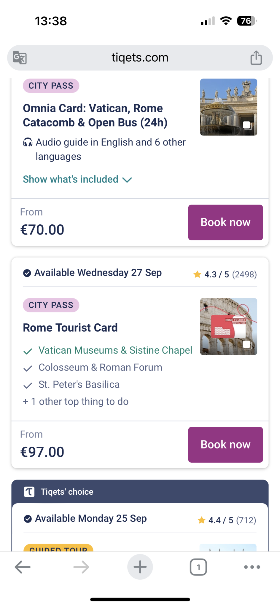The image size is (280, 607).
Task: Open the Omnia Card fountain thumbnail
Action: (228, 107)
